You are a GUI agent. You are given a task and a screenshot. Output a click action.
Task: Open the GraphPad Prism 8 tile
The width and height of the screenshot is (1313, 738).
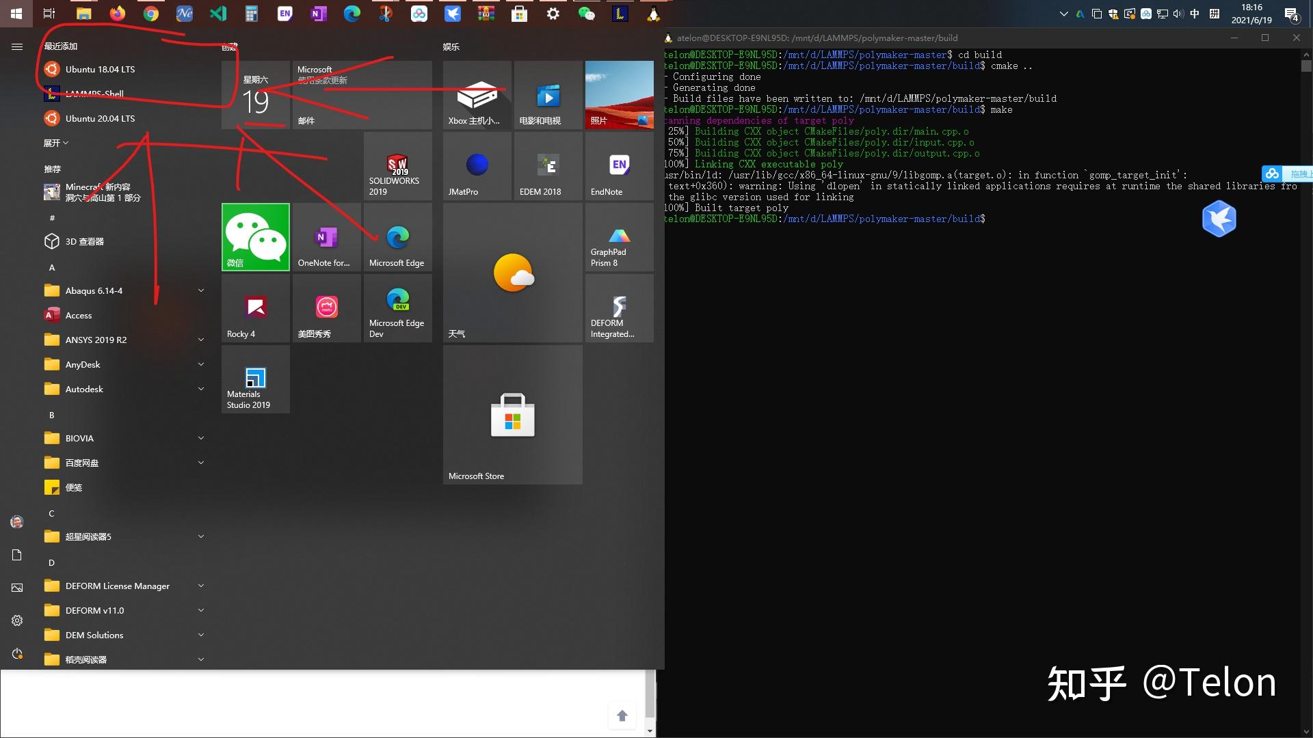(620, 237)
